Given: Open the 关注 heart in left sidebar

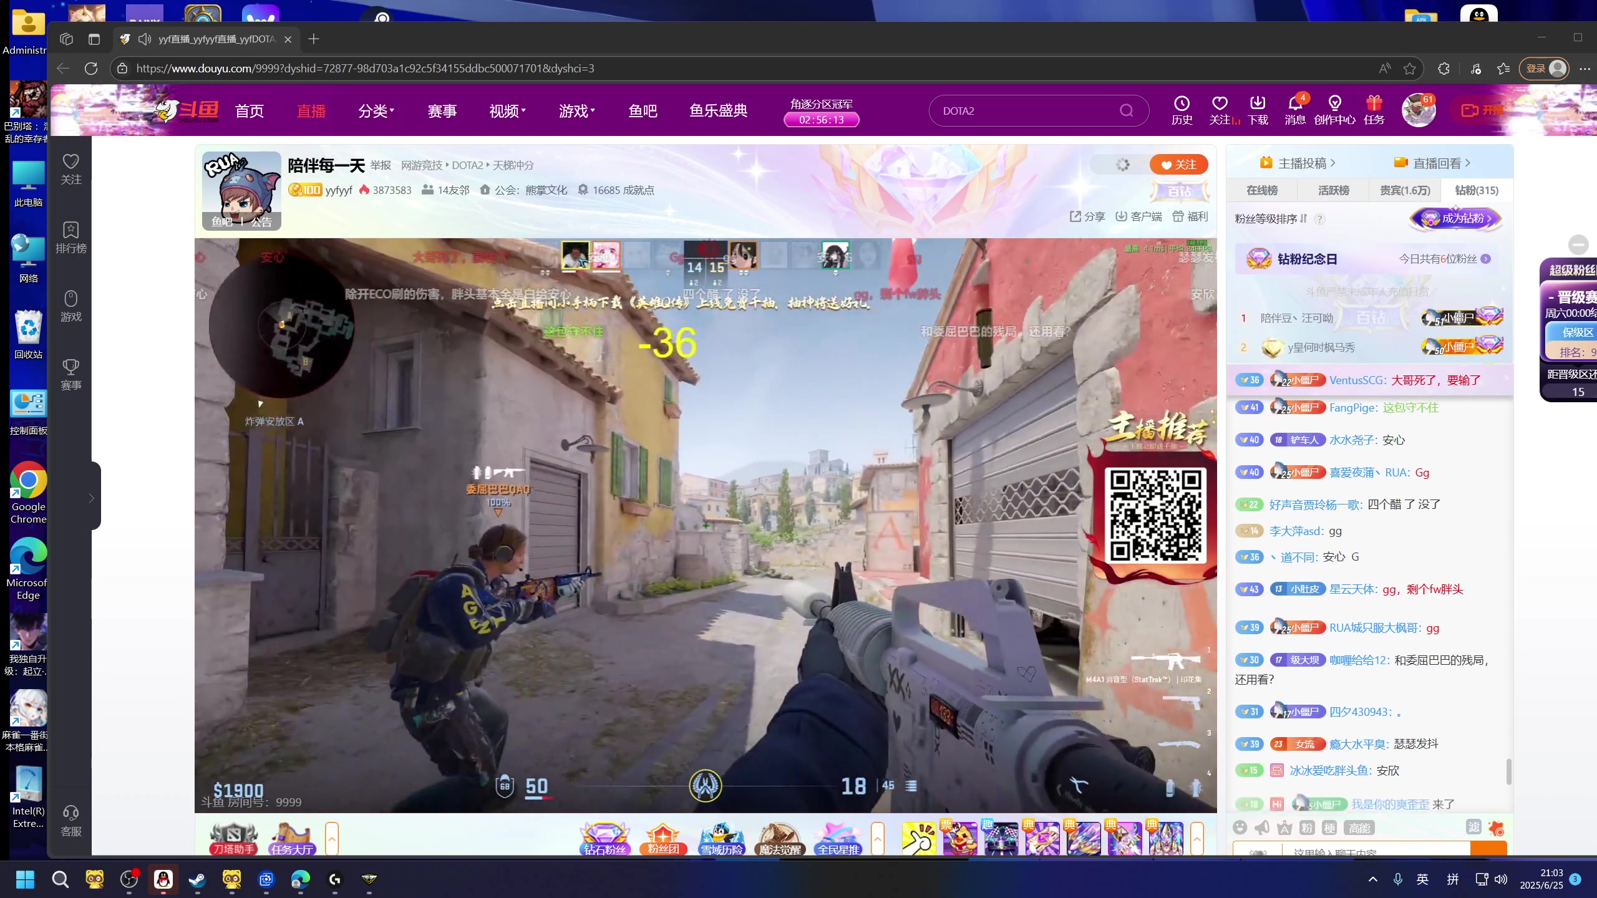Looking at the screenshot, I should click(x=70, y=169).
